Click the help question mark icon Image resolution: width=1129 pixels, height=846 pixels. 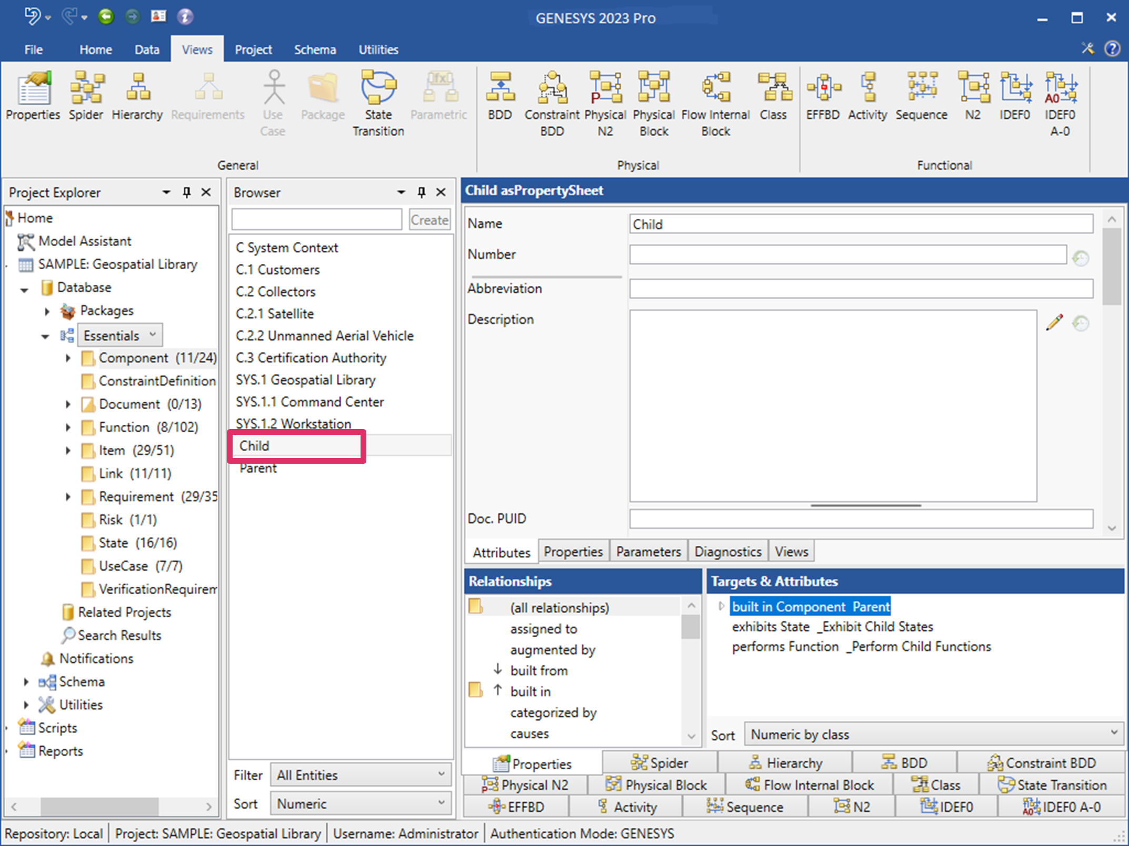[x=1112, y=49]
